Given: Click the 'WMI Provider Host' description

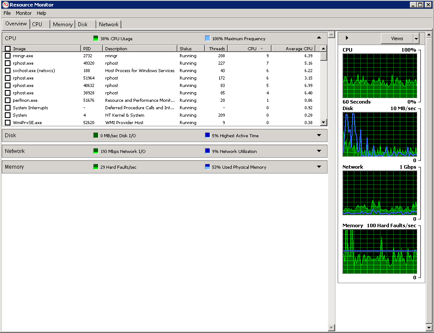Looking at the screenshot, I should tap(124, 123).
